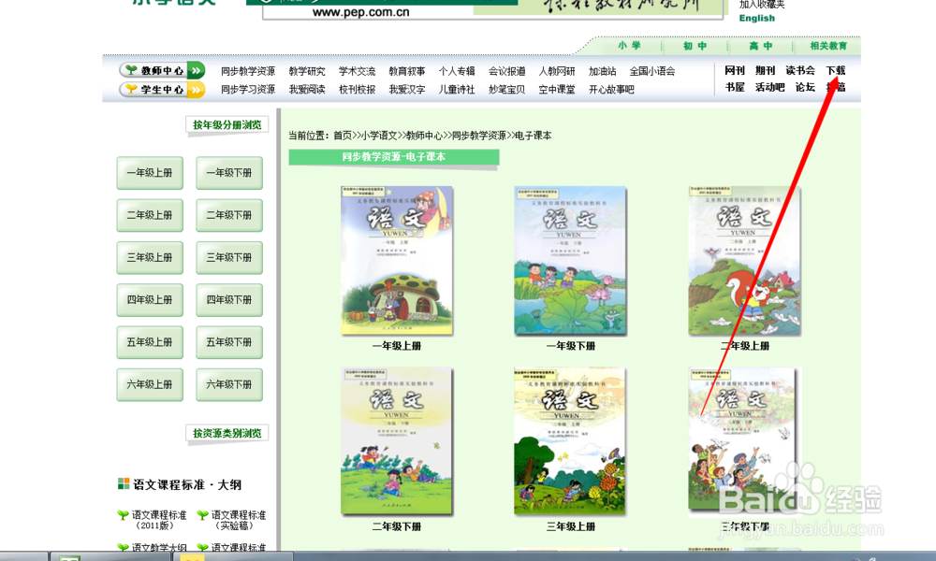This screenshot has width=936, height=561.
Task: Open 空中课堂 link
Action: pyautogui.click(x=556, y=90)
